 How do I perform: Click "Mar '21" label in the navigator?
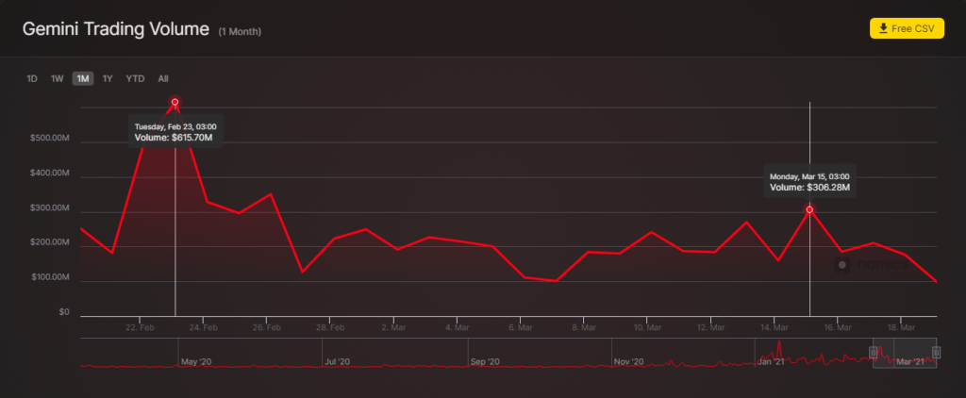click(910, 361)
